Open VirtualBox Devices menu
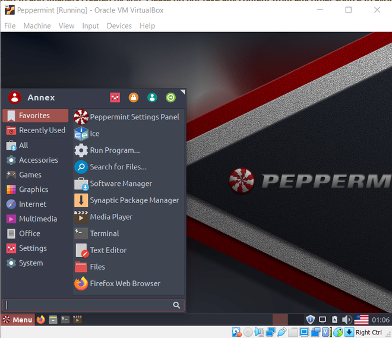The image size is (392, 338). 119,26
